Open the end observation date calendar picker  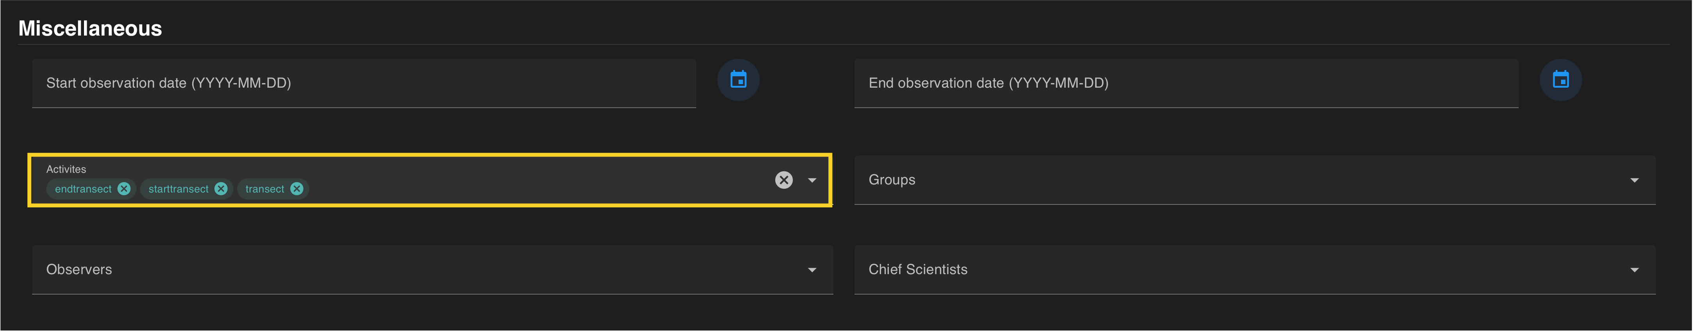1560,80
